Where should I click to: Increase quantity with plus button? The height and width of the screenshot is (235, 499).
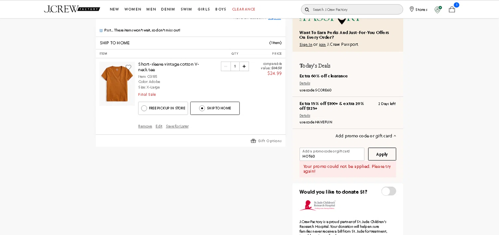[x=244, y=66]
